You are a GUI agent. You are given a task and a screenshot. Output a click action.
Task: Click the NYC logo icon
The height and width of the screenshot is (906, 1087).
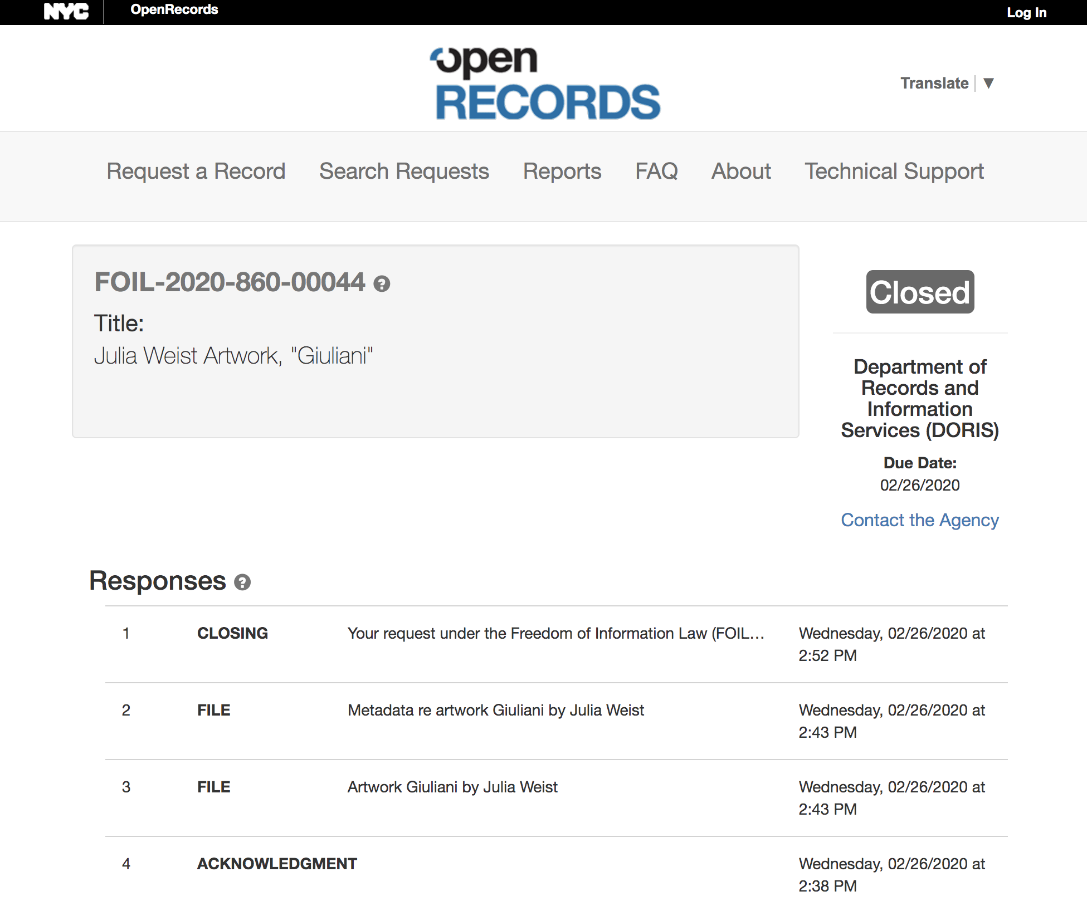pyautogui.click(x=66, y=11)
